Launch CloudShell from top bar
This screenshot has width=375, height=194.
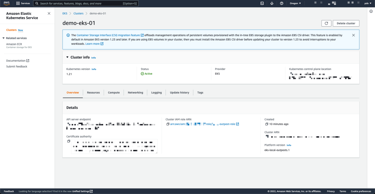coord(262,3)
